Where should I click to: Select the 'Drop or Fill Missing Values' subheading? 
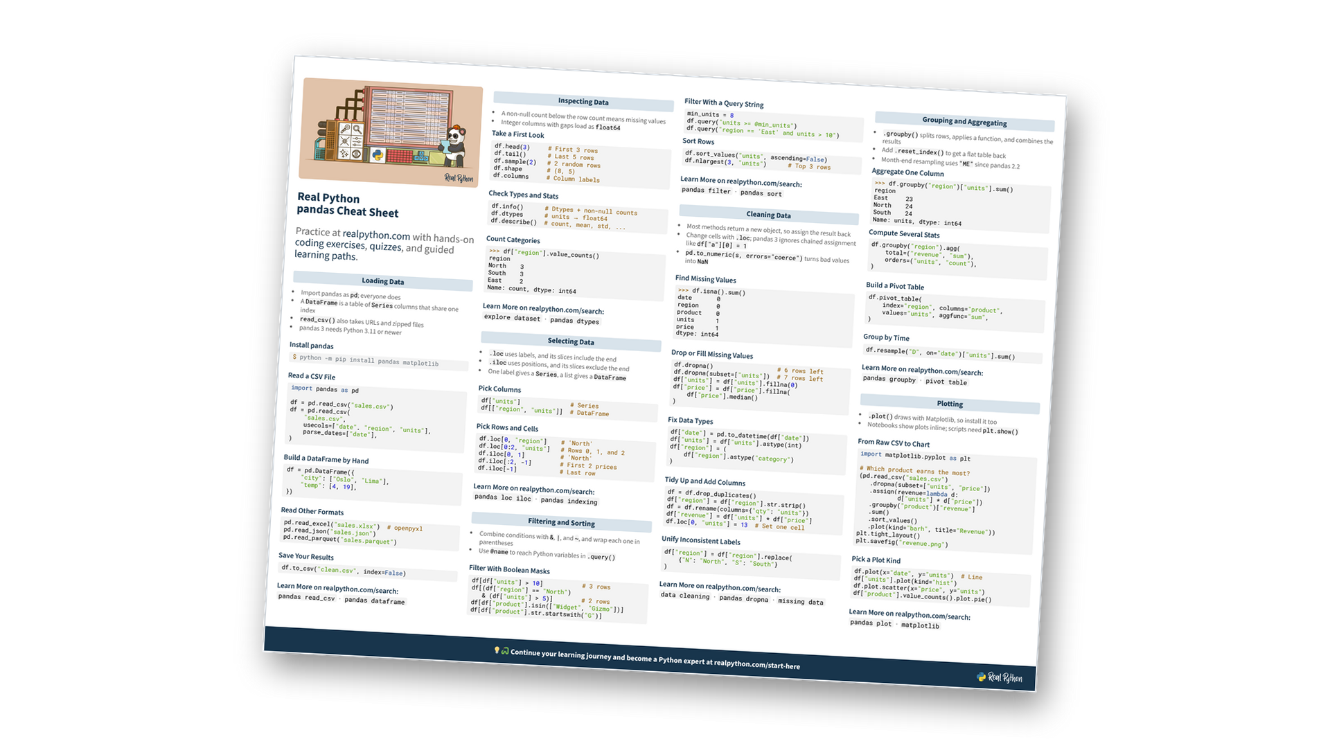click(x=711, y=354)
